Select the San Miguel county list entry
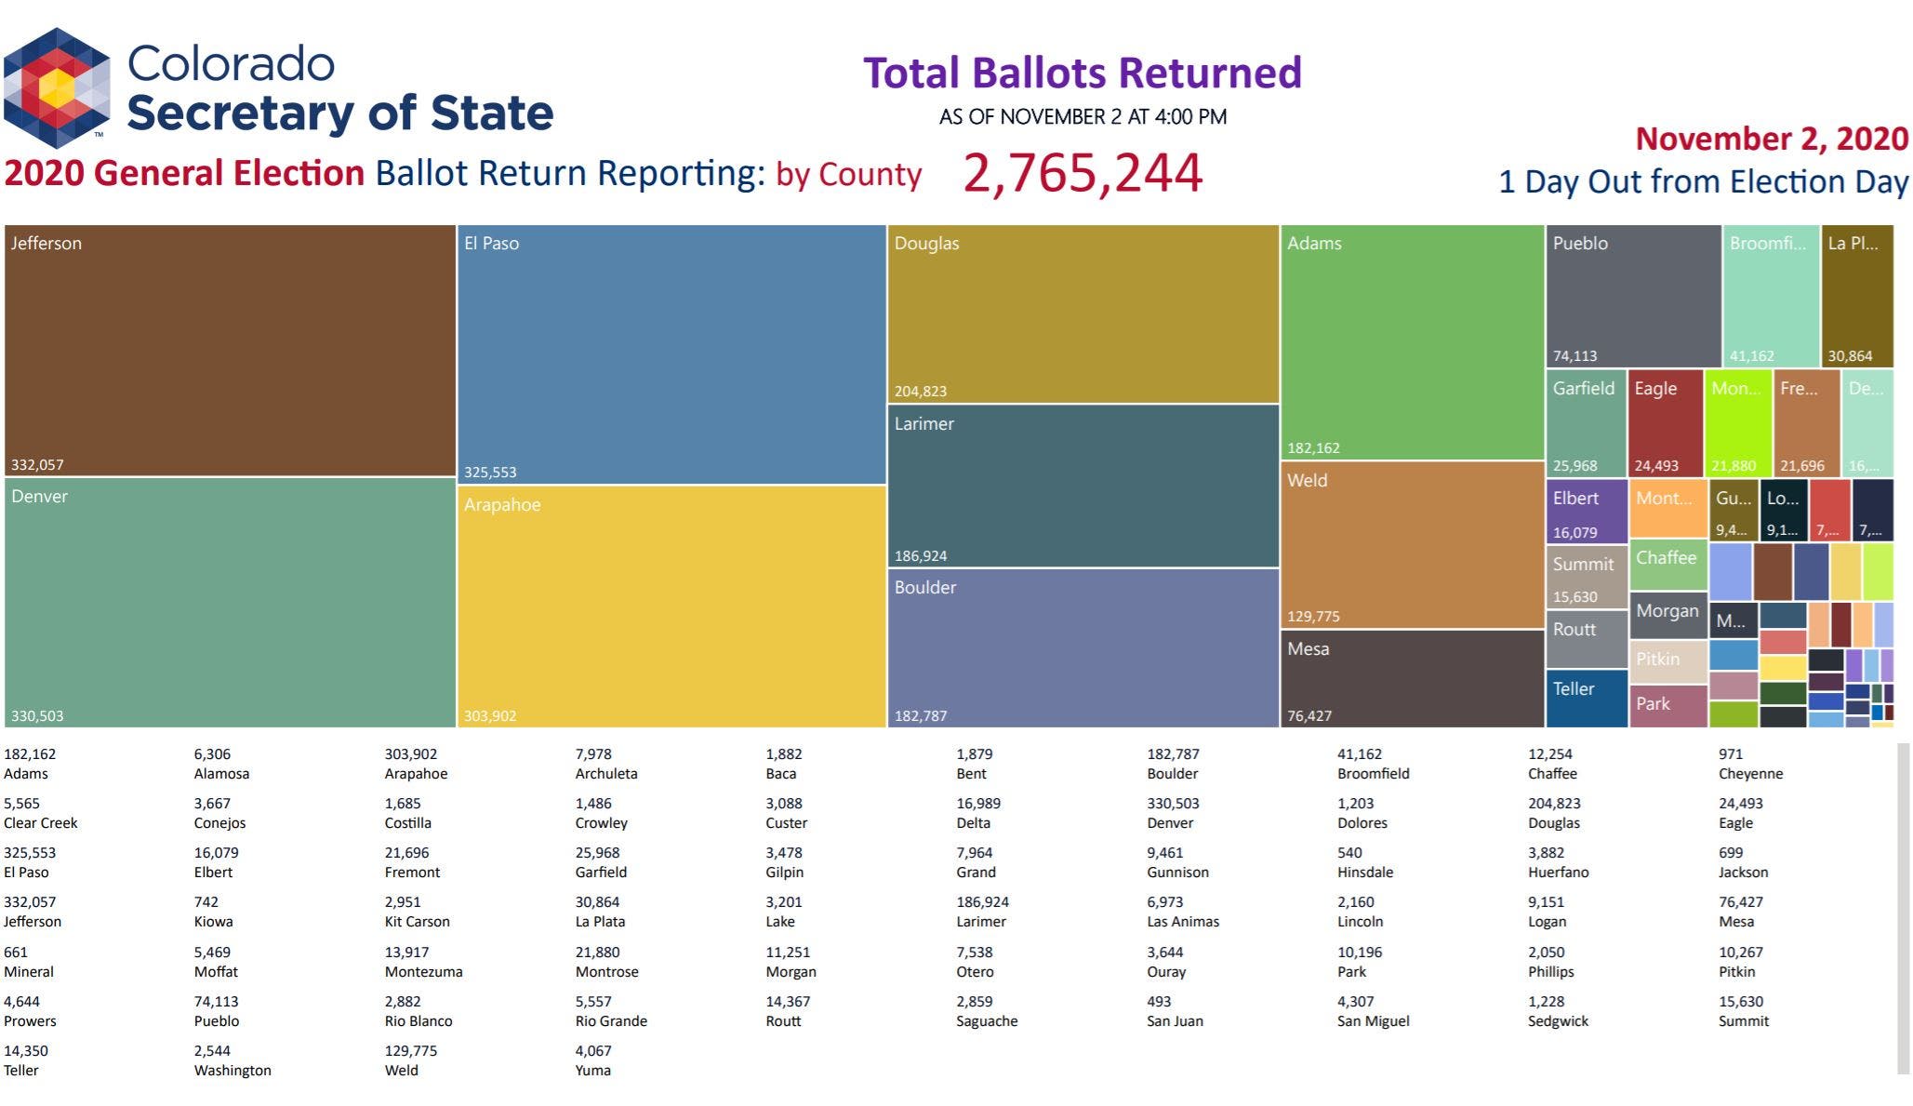This screenshot has width=1913, height=1106. 1373,1012
